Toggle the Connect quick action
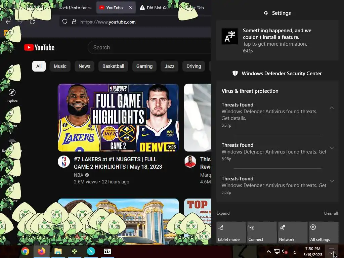The image size is (344, 258). 262,232
